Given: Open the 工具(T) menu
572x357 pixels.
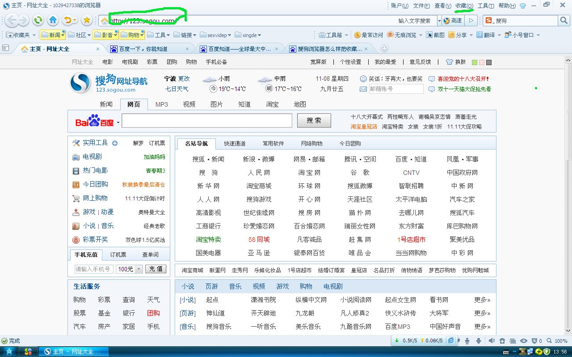Looking at the screenshot, I should pyautogui.click(x=486, y=6).
